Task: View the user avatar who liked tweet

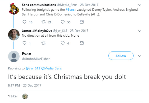Action: 25,96
